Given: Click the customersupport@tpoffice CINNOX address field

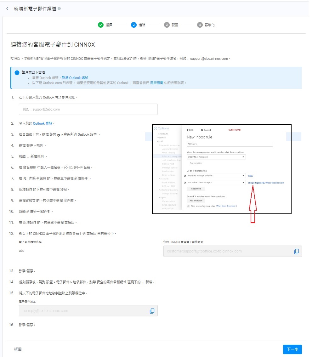Looking at the screenshot, I should pos(233,251).
